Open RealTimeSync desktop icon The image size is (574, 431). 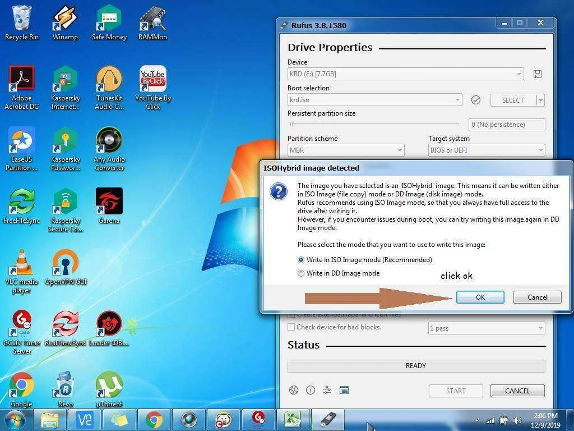point(65,328)
